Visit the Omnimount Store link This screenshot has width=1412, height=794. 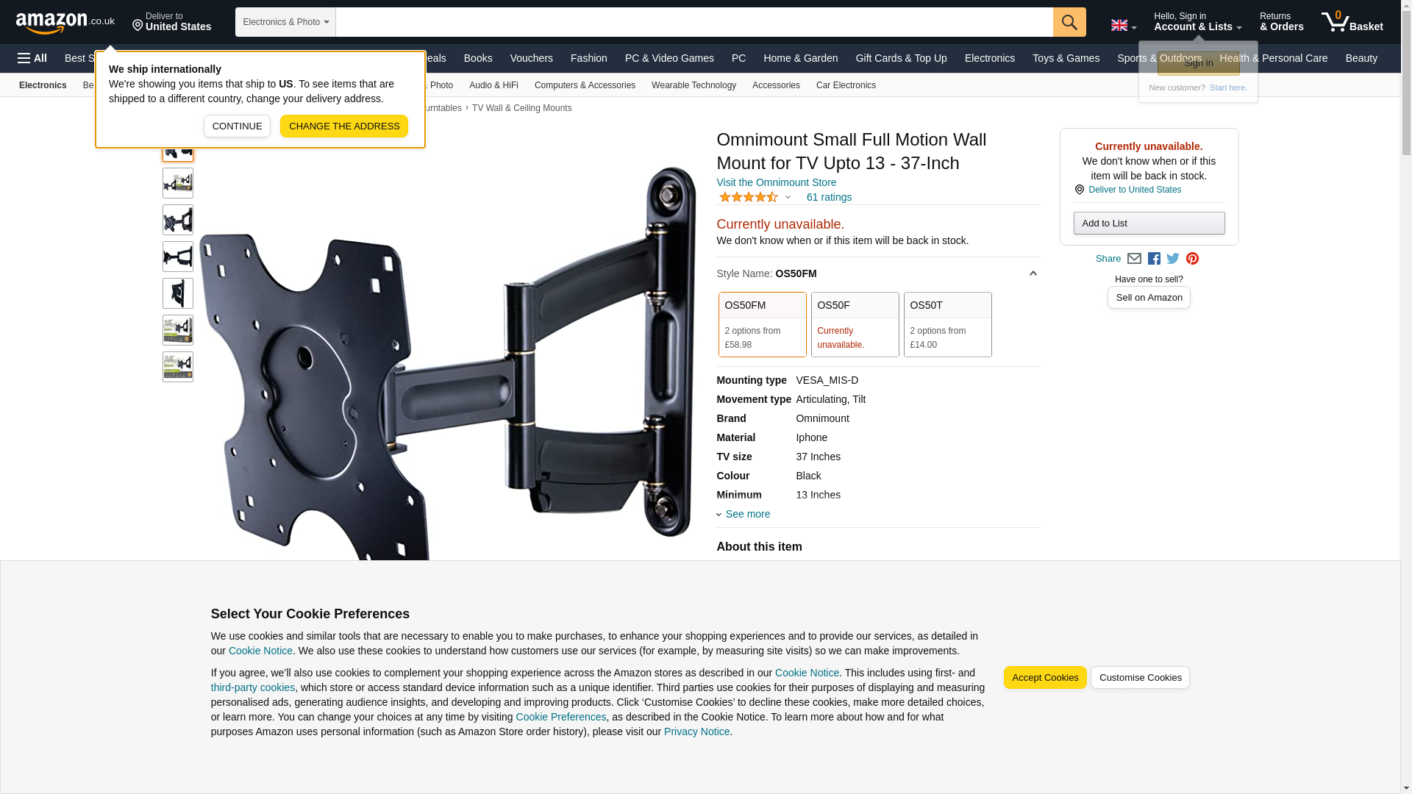(x=776, y=182)
